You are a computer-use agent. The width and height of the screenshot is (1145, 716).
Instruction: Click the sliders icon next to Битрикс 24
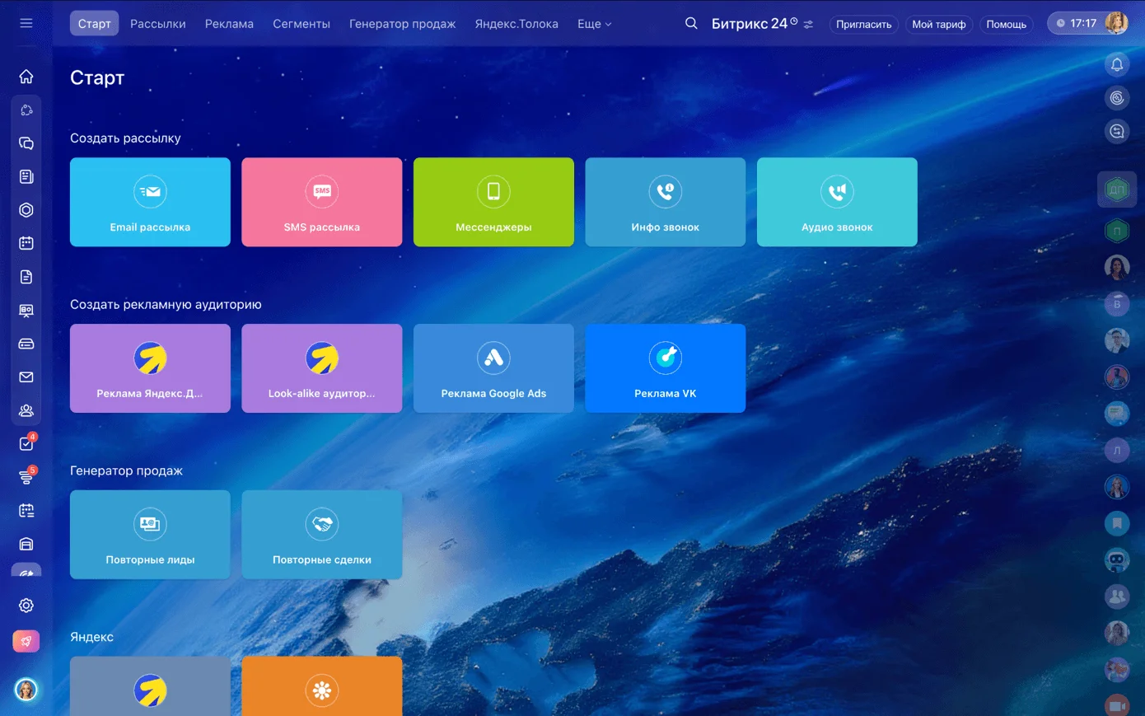[808, 25]
